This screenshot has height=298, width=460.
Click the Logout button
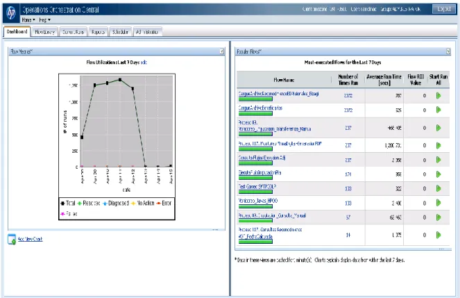click(444, 9)
